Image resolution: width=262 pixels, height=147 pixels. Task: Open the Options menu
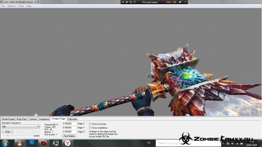pos(11,6)
